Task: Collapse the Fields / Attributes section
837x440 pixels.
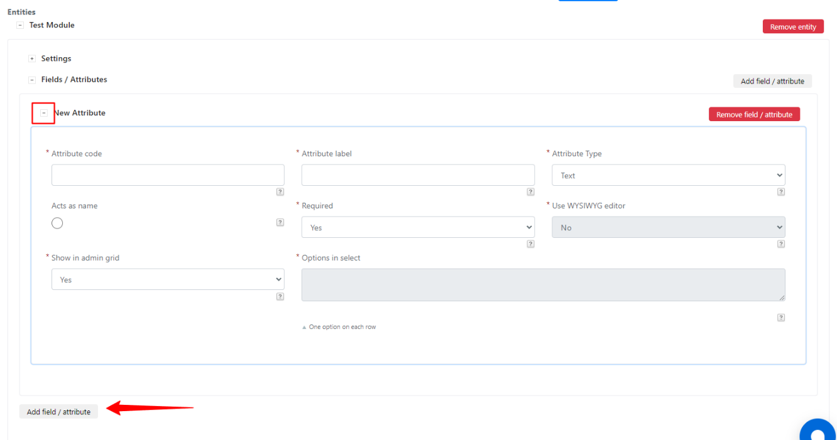Action: 32,80
